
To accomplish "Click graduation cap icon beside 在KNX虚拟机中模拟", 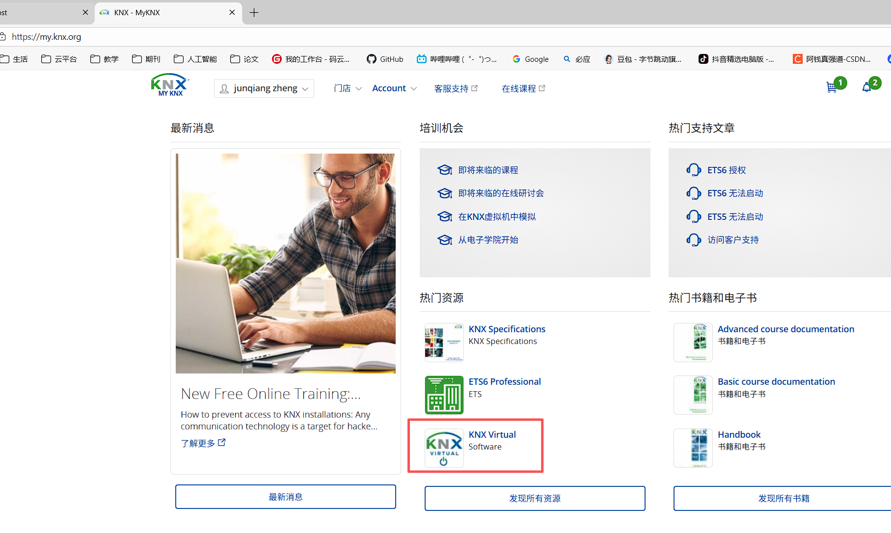I will point(445,216).
